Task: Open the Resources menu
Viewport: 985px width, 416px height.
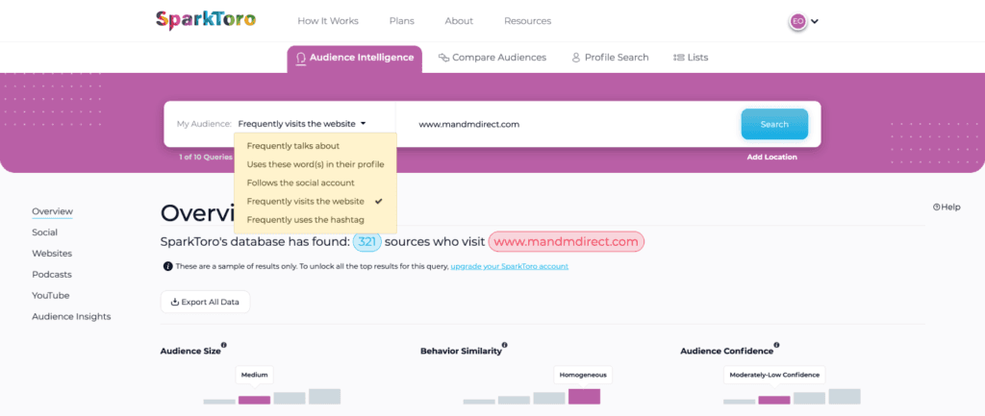Action: point(527,21)
